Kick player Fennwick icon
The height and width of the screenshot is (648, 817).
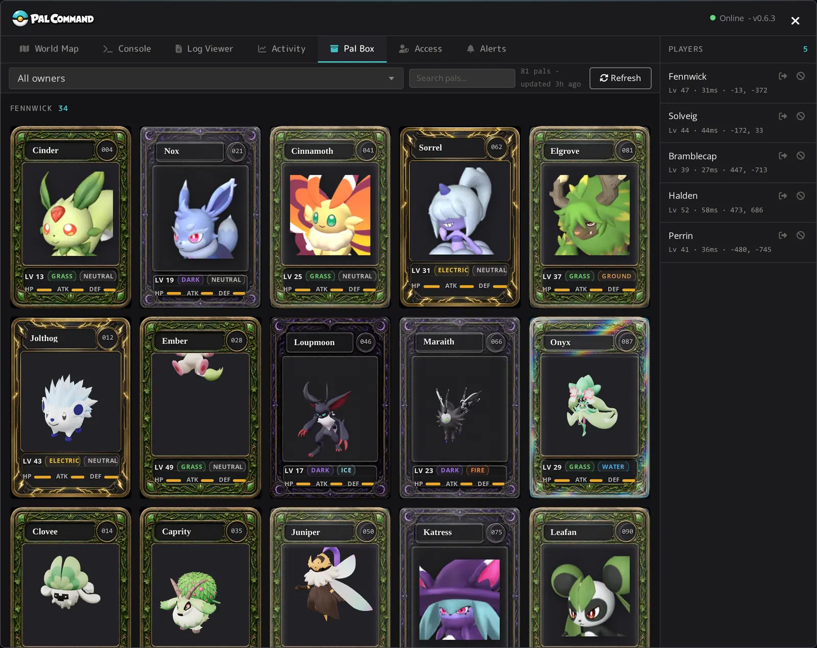(x=783, y=76)
